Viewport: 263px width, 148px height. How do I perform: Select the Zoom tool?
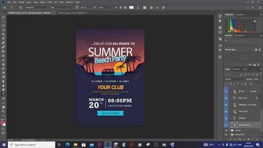click(x=3, y=111)
